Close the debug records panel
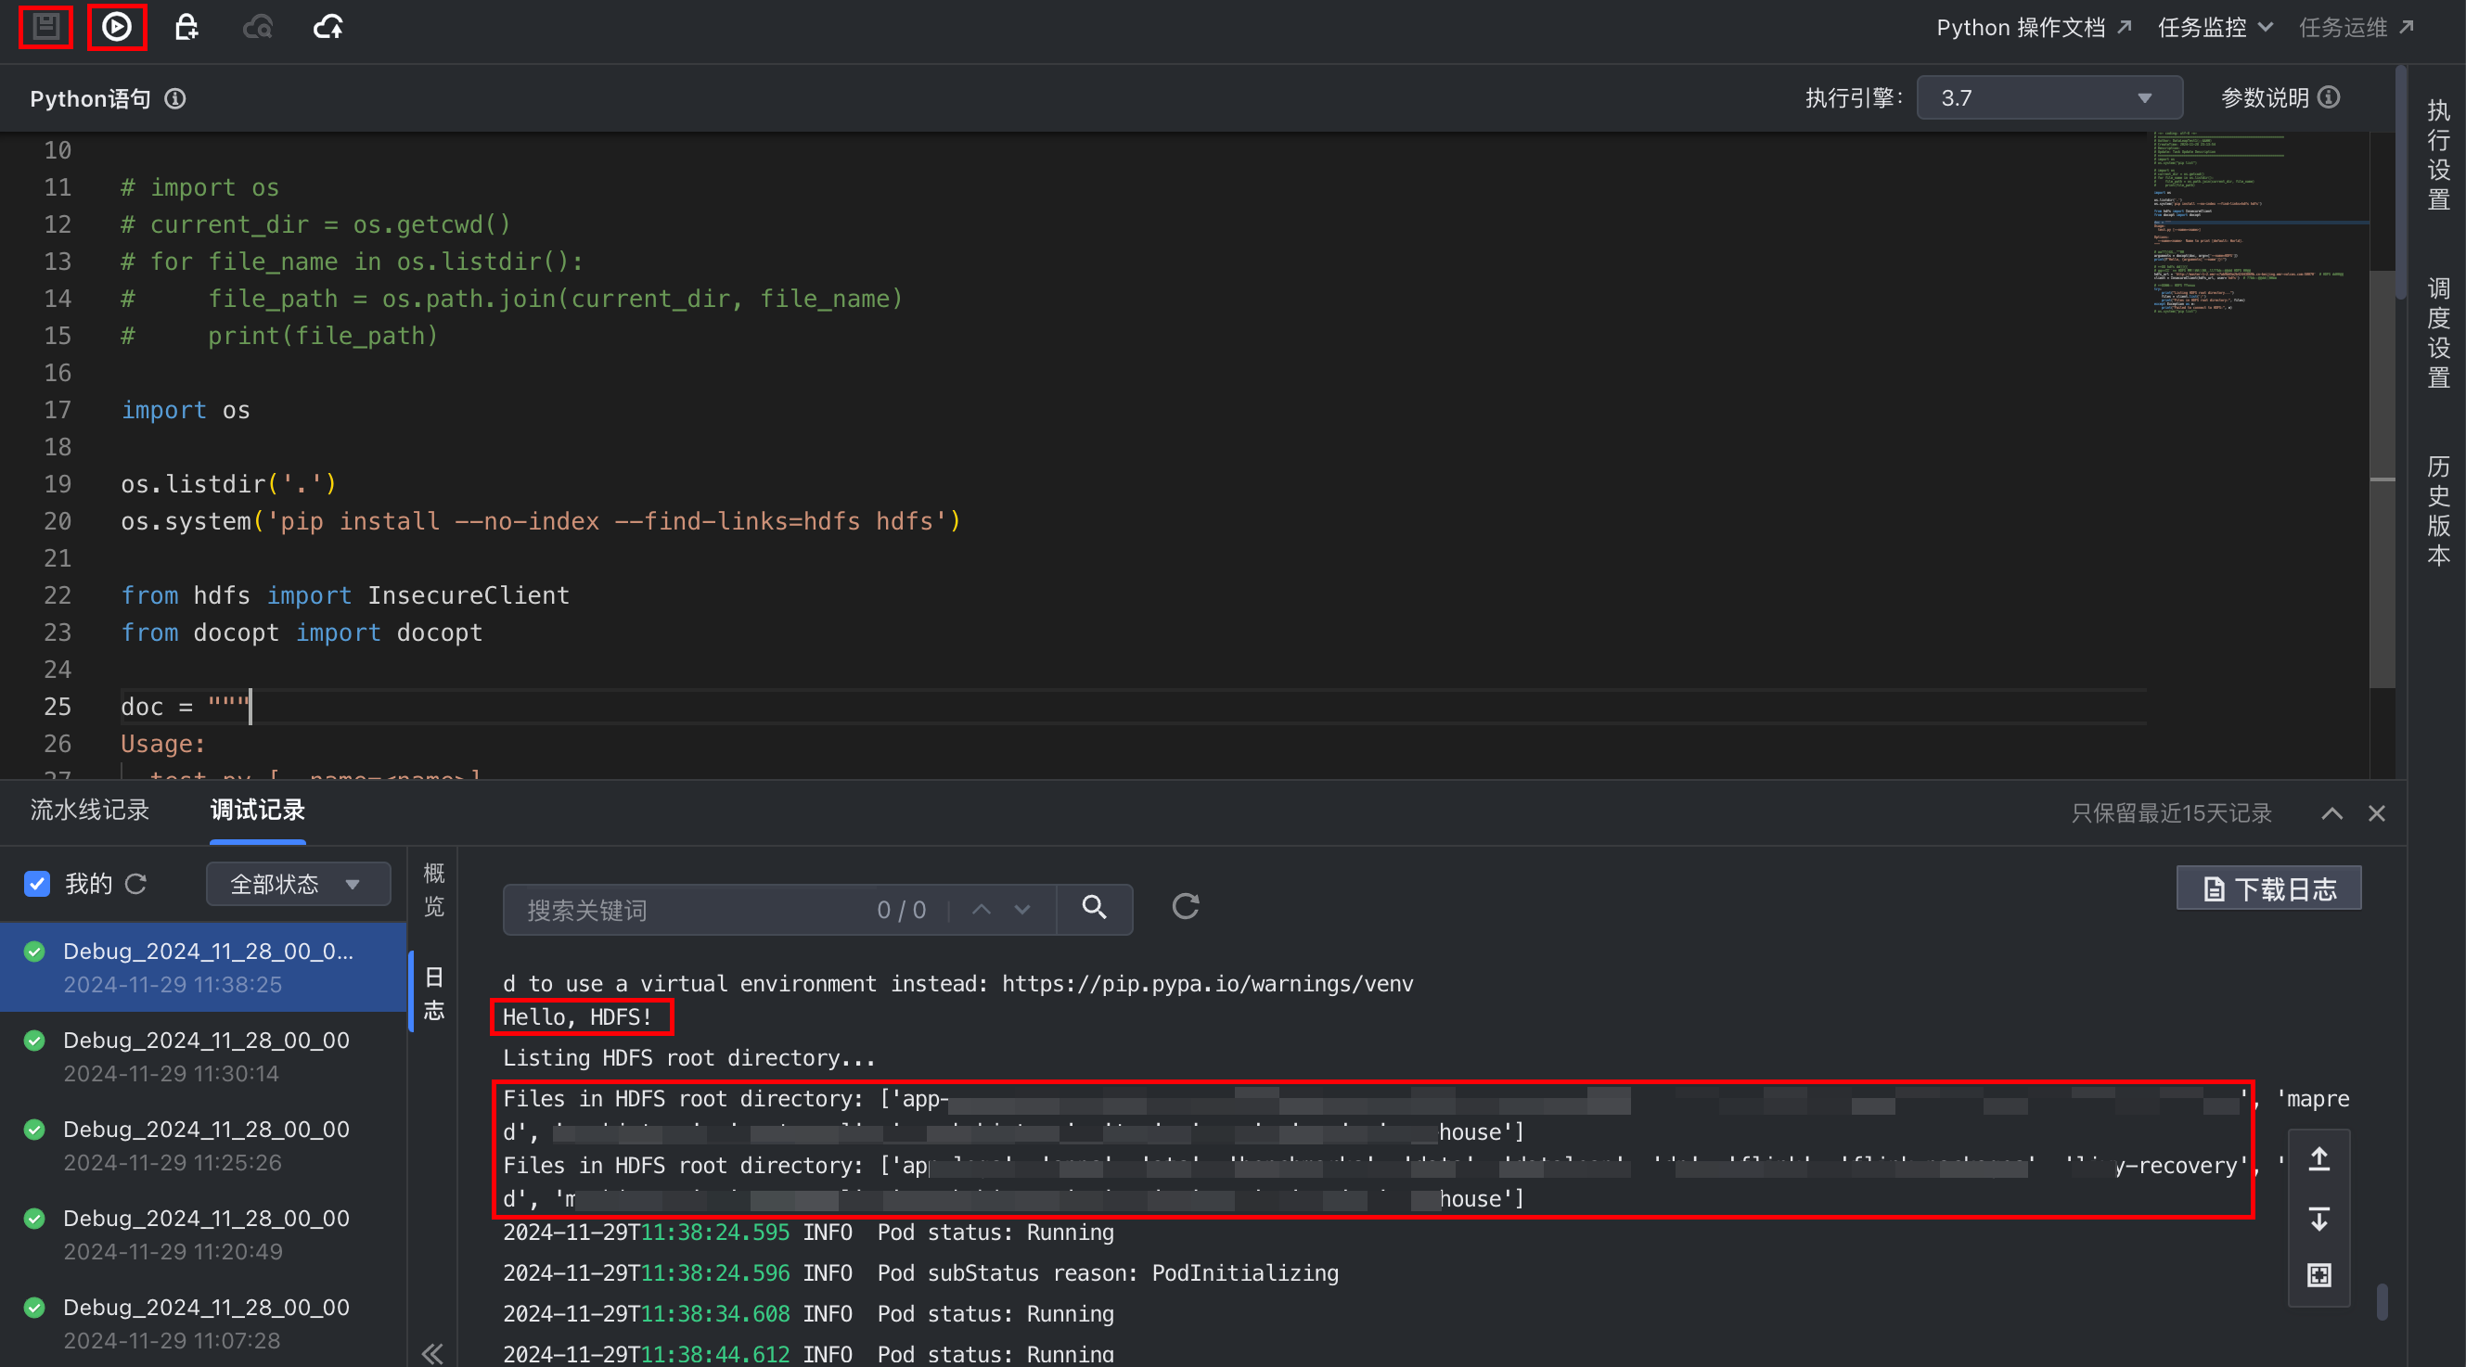The height and width of the screenshot is (1367, 2466). coord(2376,813)
